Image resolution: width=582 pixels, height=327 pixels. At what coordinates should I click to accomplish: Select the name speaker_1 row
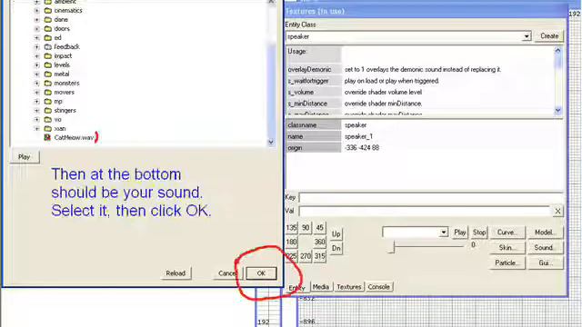[425, 136]
